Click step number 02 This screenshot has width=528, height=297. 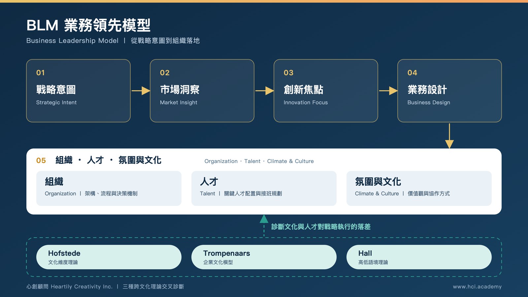[165, 73]
